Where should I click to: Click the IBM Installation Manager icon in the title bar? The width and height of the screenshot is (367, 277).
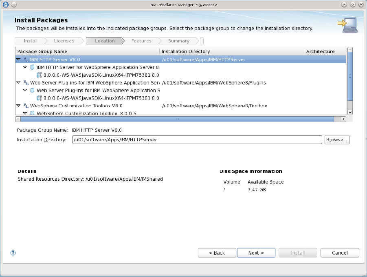pos(6,4)
